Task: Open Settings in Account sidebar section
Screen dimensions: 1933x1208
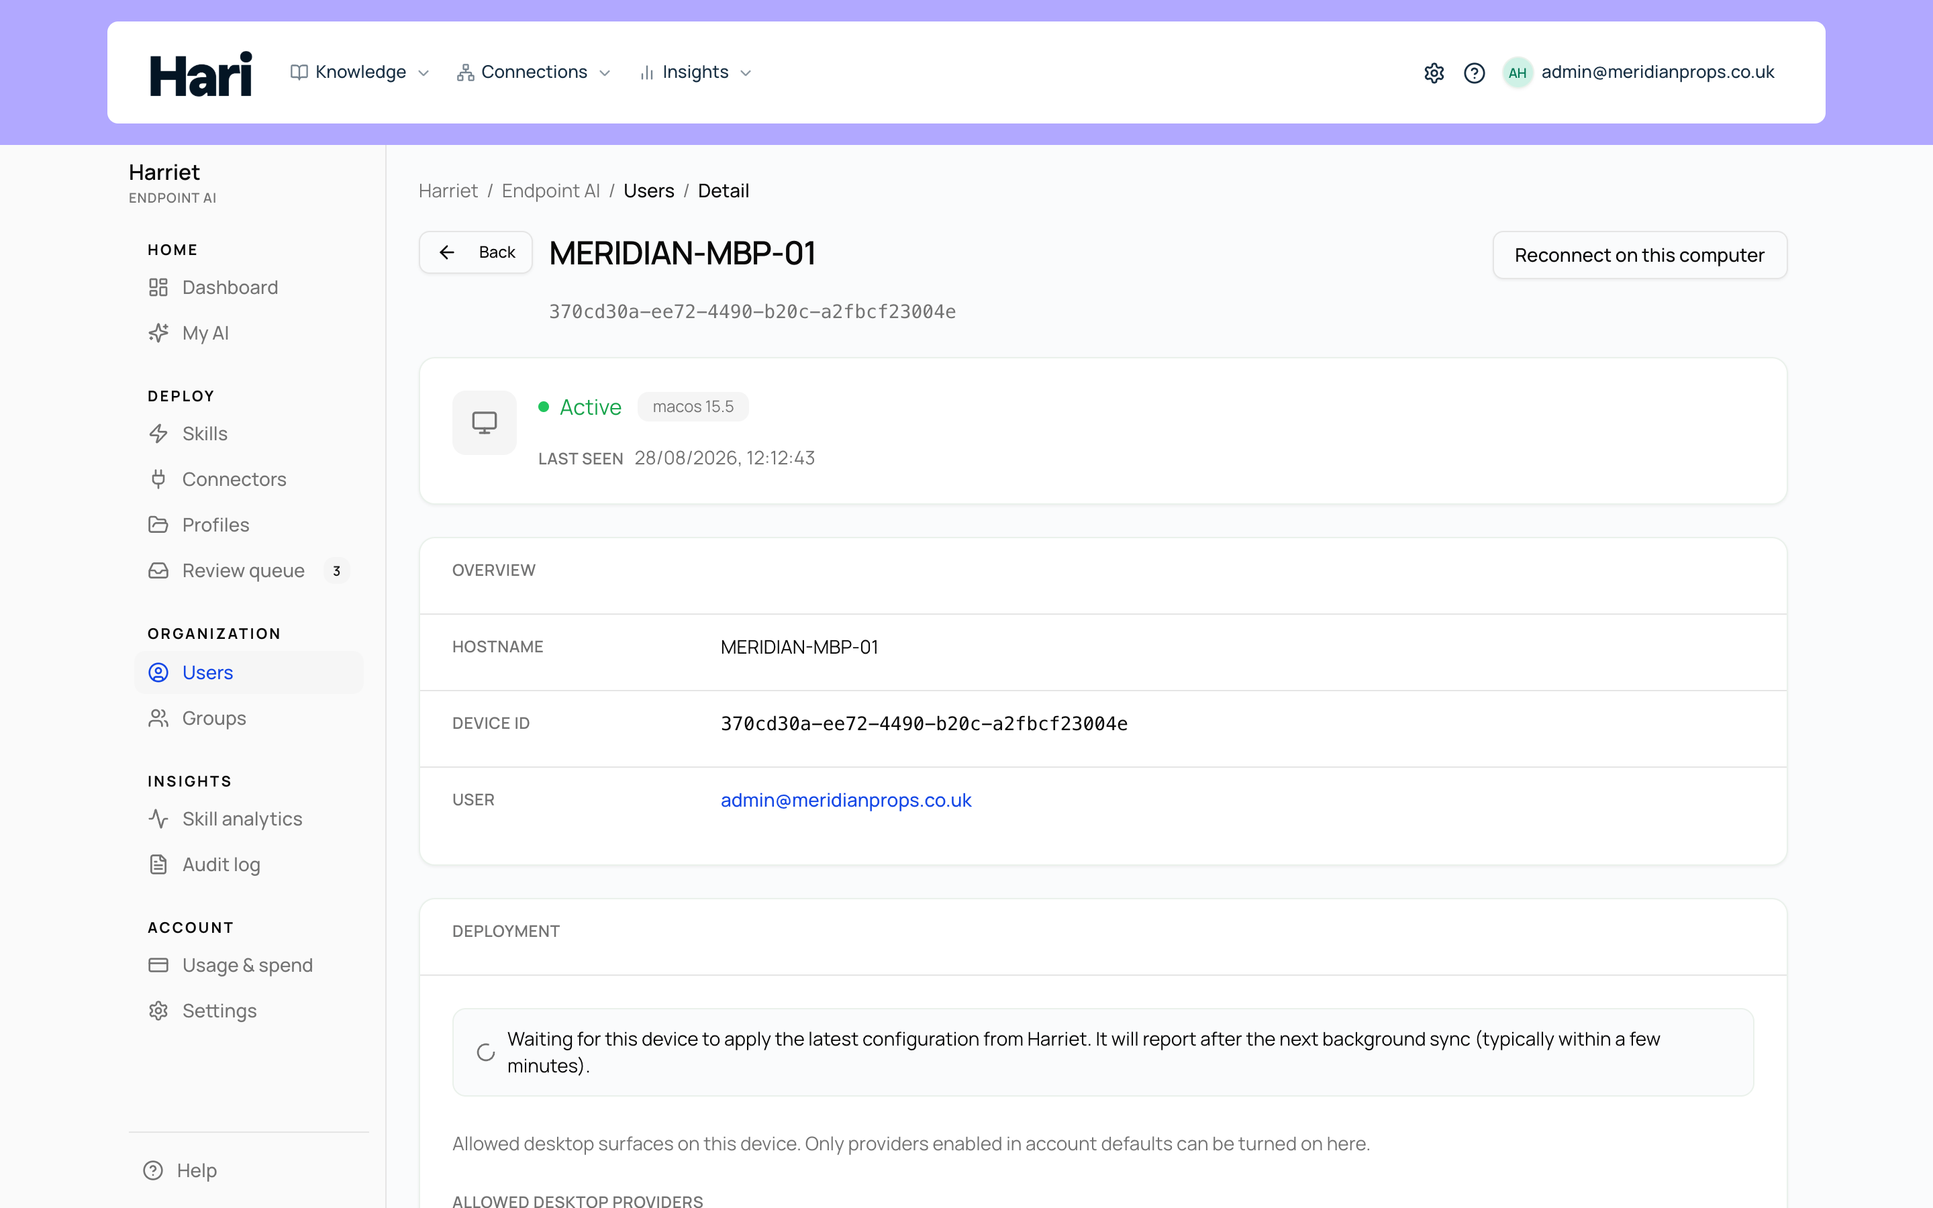Action: click(248, 1011)
